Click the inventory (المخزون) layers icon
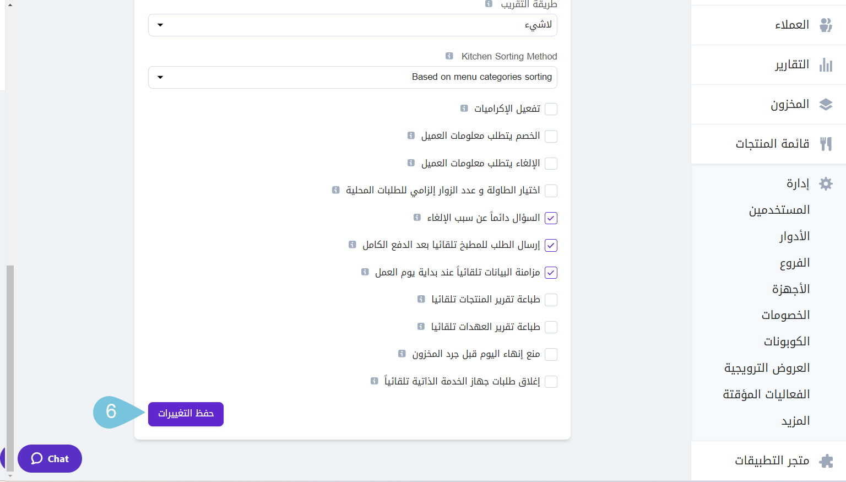Viewport: 846px width, 482px height. click(x=826, y=104)
